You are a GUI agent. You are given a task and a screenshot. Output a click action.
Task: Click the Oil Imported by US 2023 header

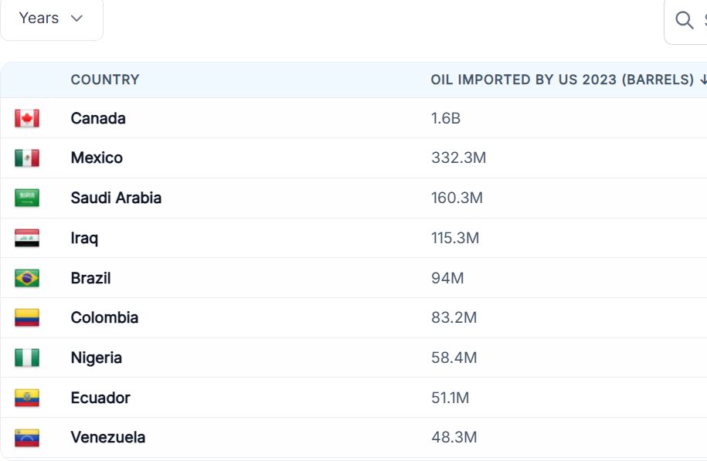[x=563, y=80]
